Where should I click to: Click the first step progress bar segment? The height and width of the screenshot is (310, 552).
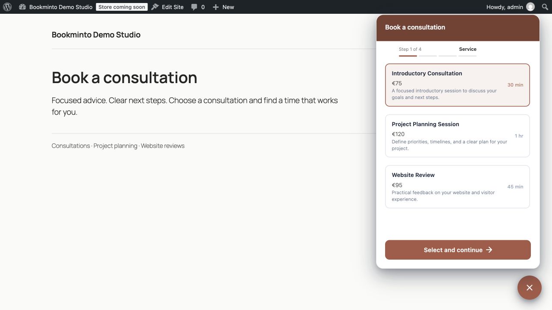[408, 56]
